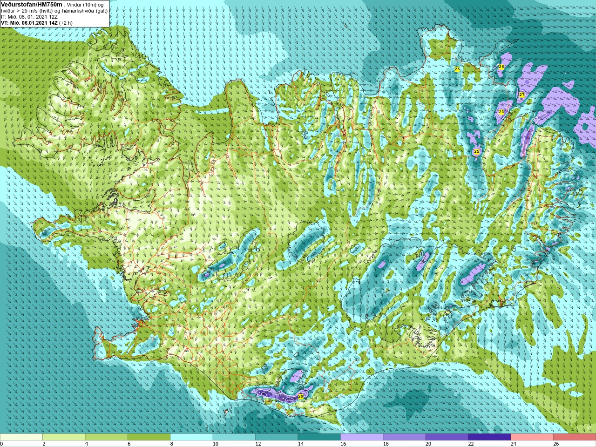Click the yellow 27 gust label
This screenshot has width=596, height=447.
[x=522, y=95]
